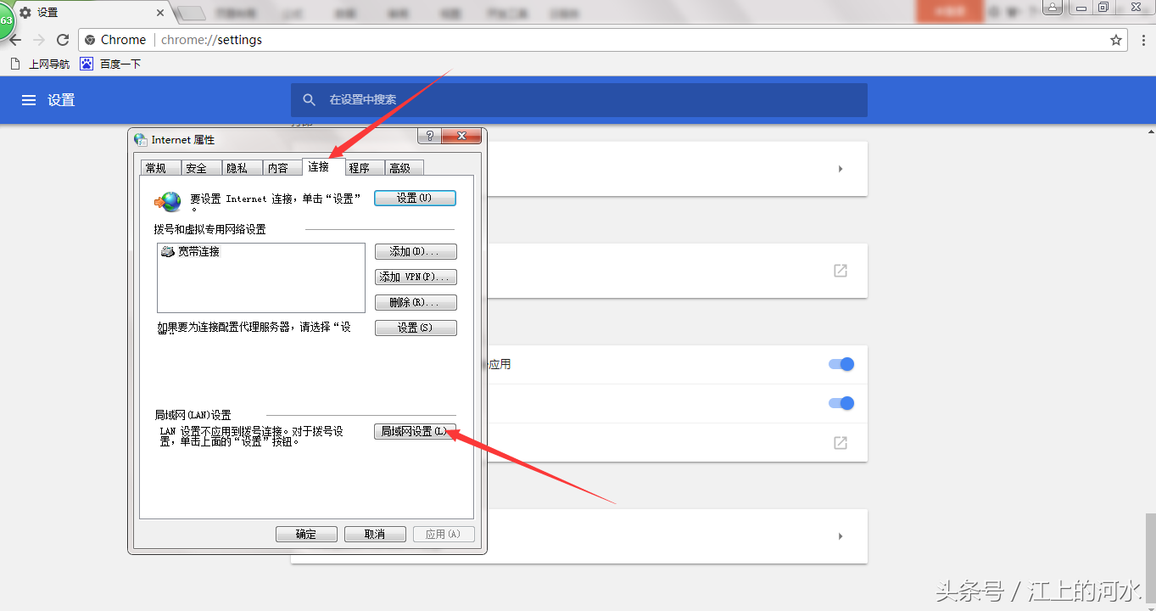
Task: Open the 百度一下 bookmark
Action: (x=110, y=64)
